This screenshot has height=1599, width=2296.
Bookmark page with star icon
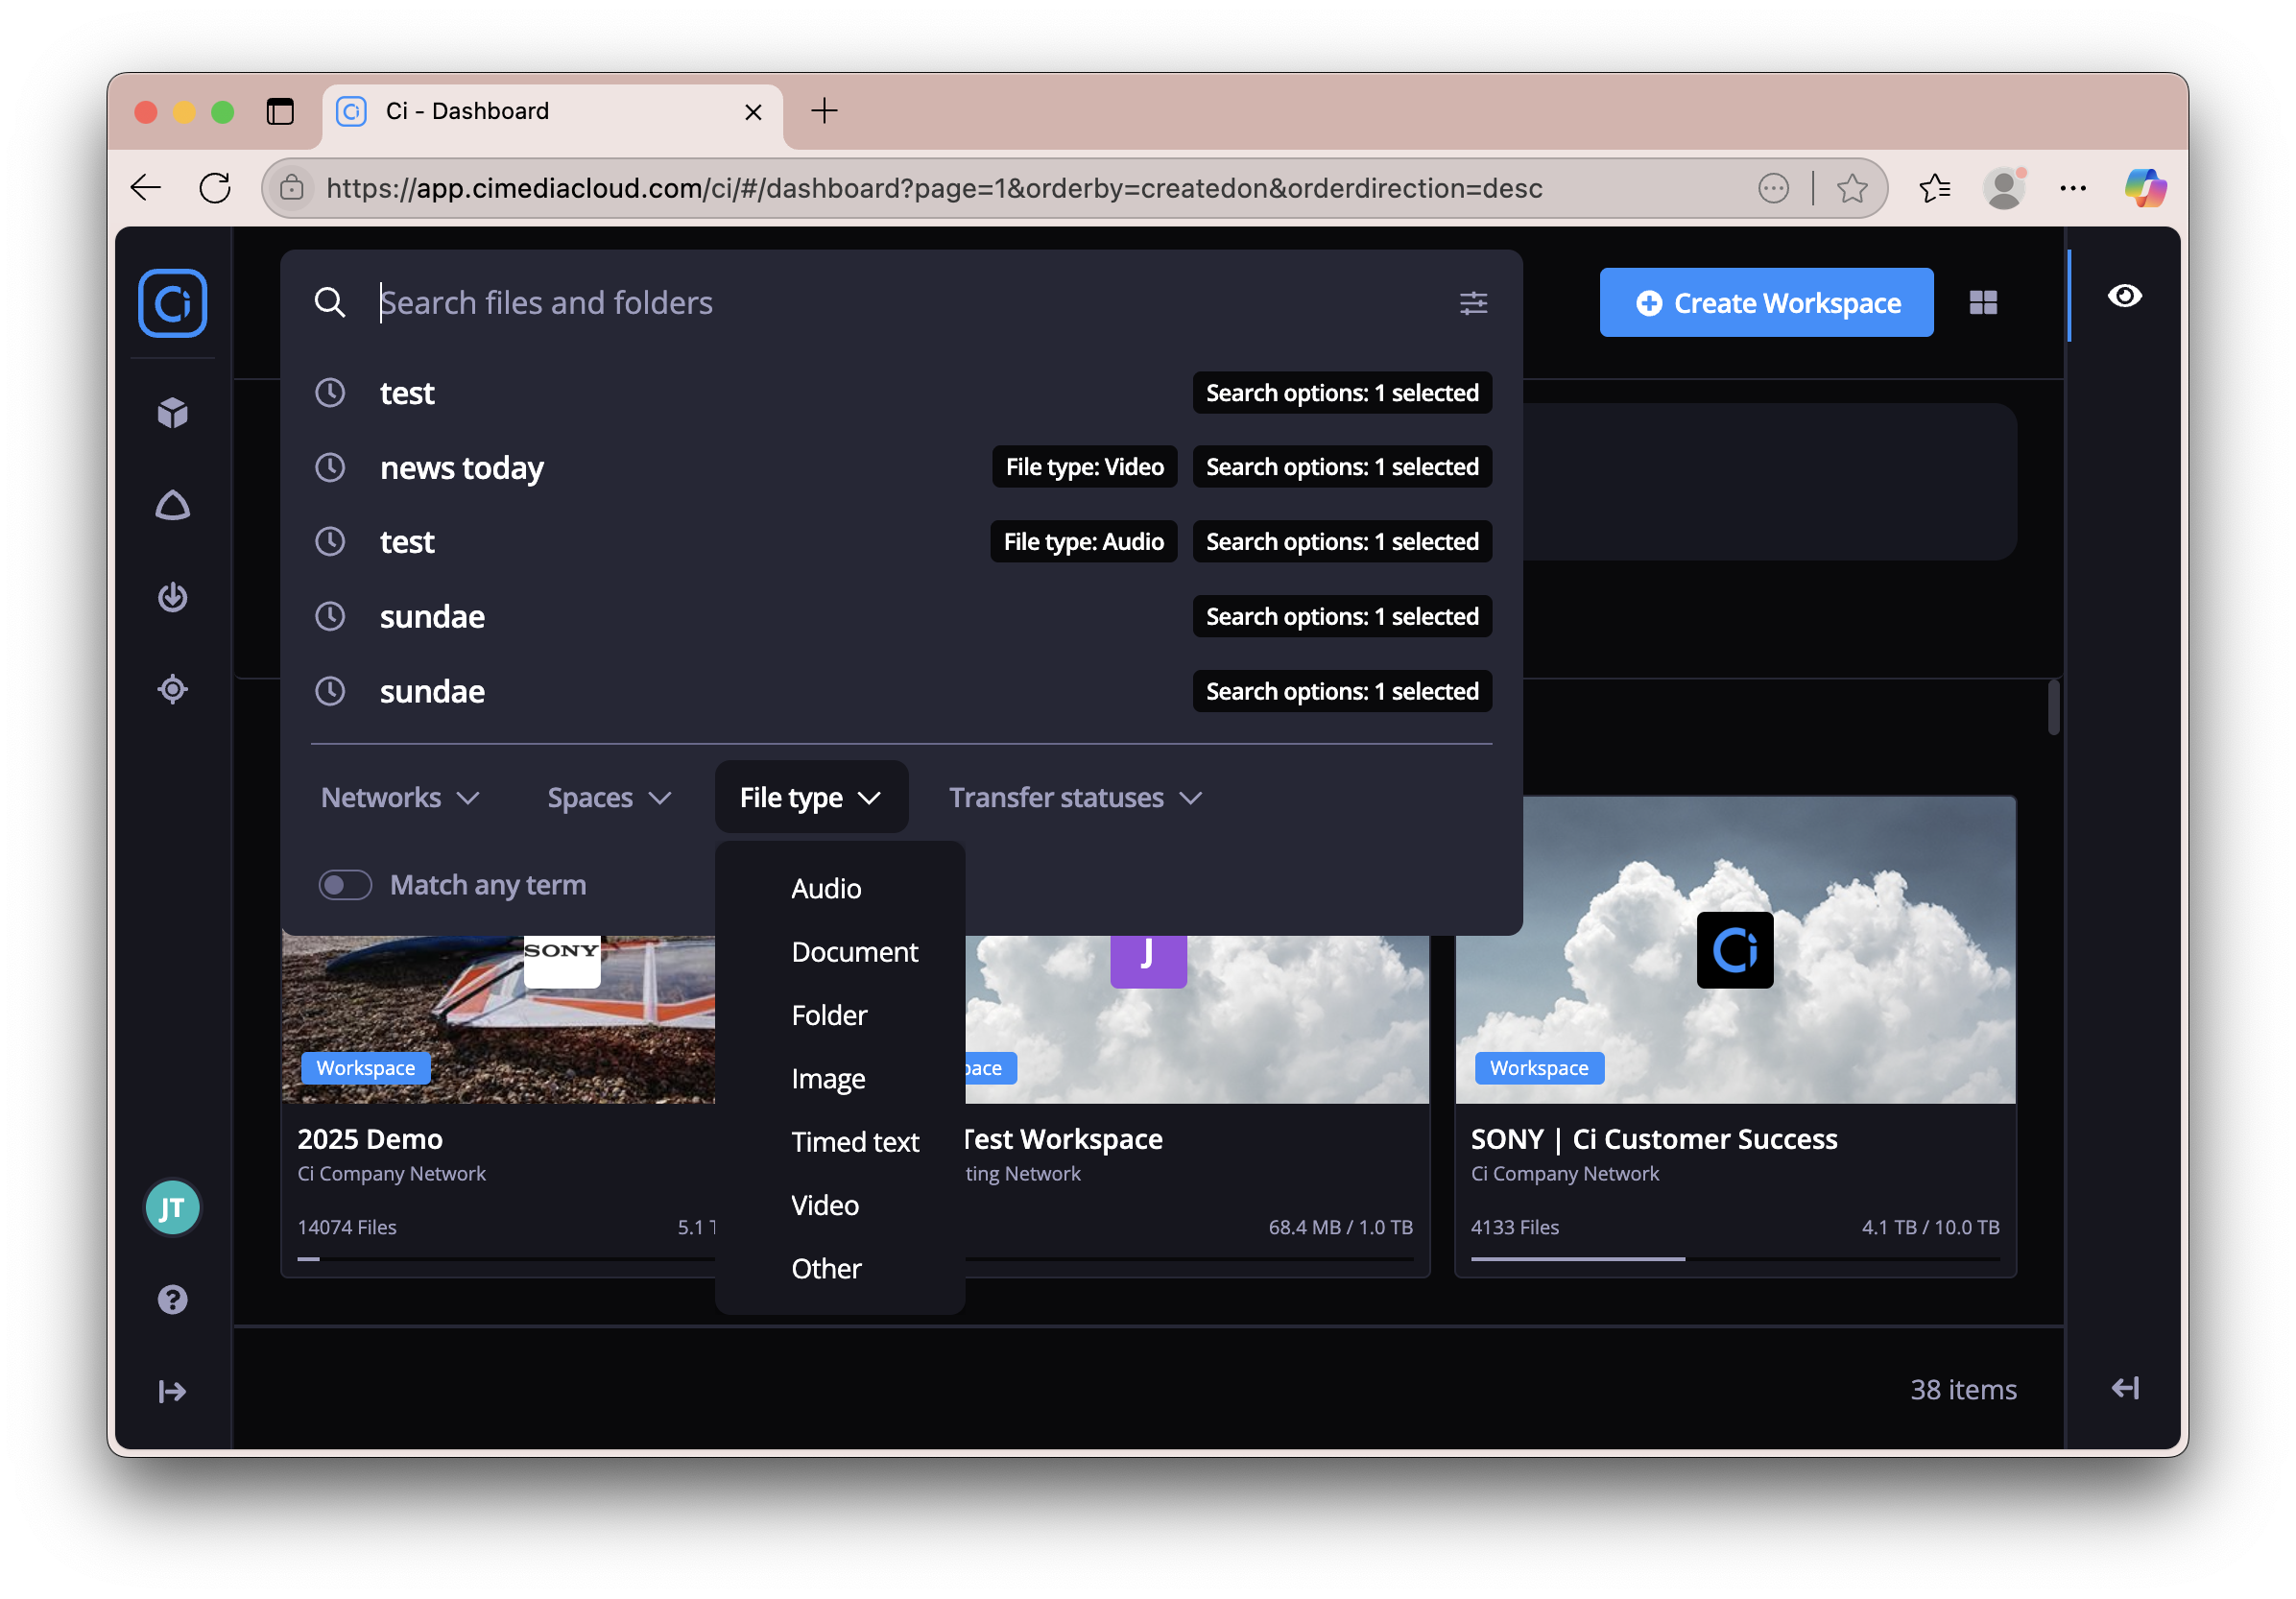1852,188
